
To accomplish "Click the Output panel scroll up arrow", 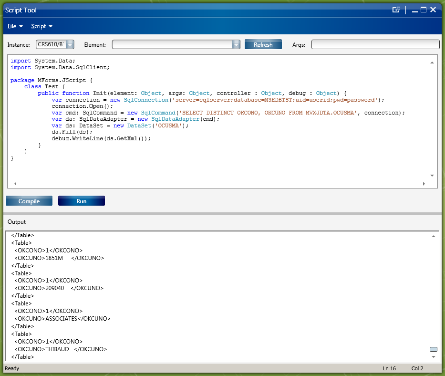I will pos(433,236).
